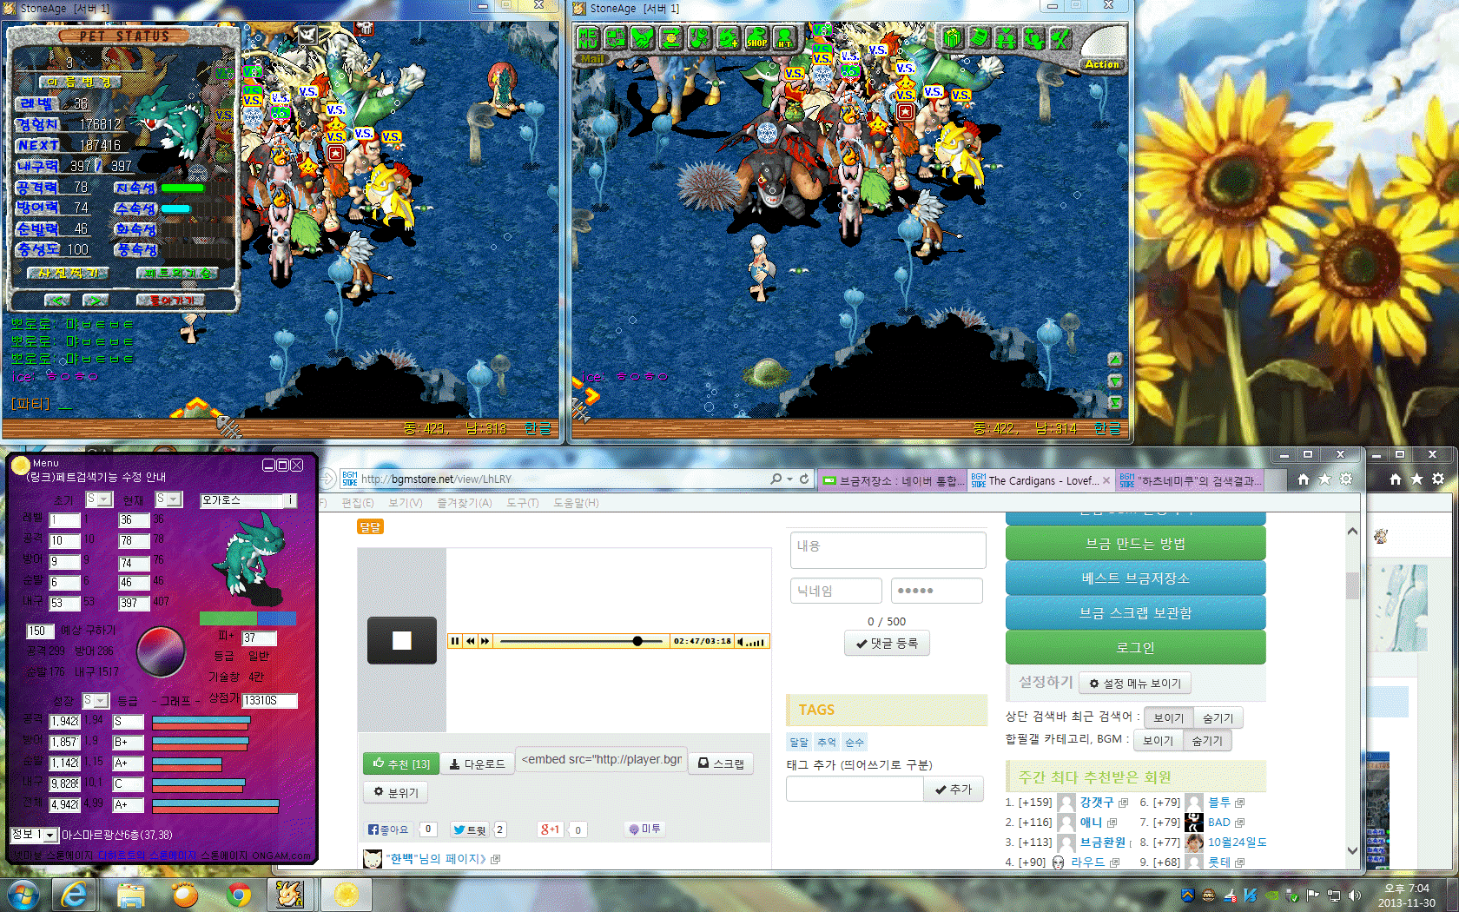
Task: Click the green 추천 [13] recommend button
Action: (x=401, y=763)
